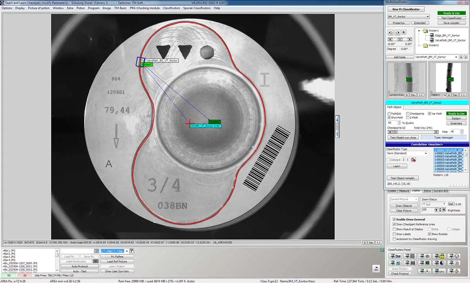Click the Step value spinner arrows
The height and width of the screenshot is (283, 470).
462,131
